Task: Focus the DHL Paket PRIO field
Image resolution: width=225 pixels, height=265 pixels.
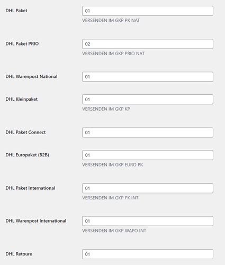Action: click(148, 44)
